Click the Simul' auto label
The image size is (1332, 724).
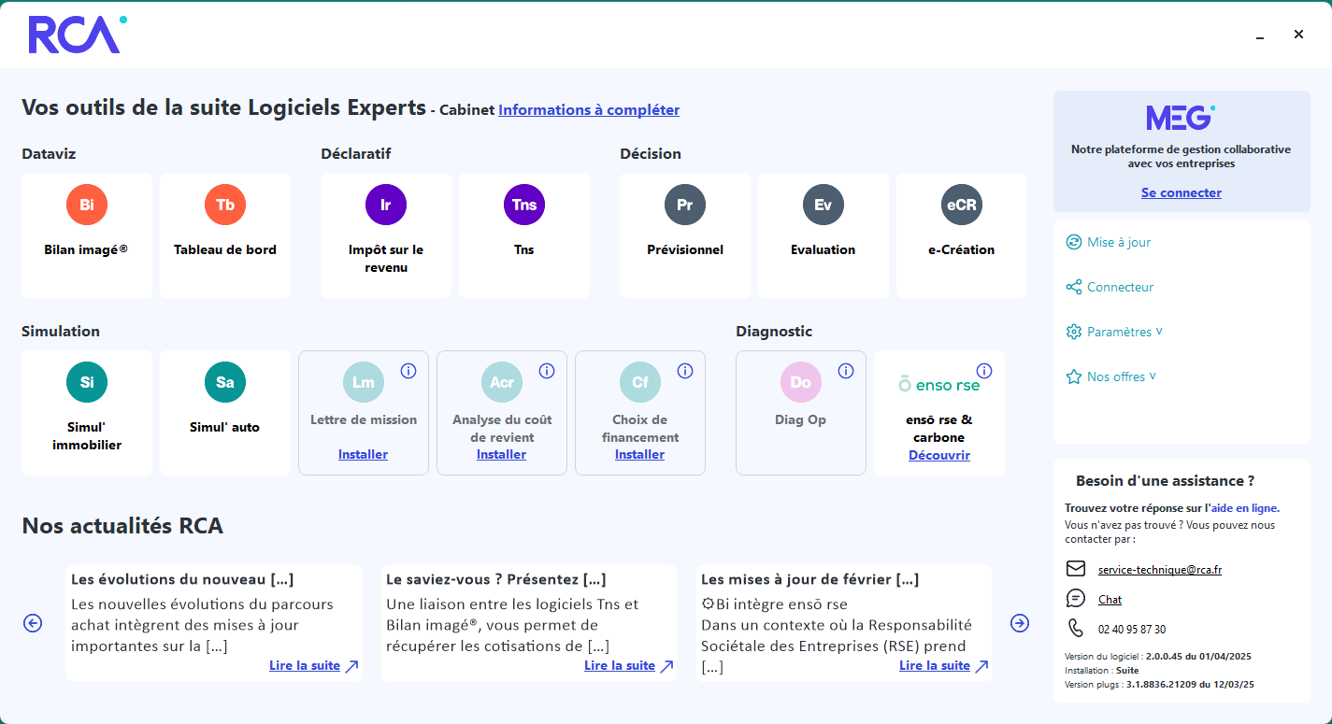coord(225,427)
